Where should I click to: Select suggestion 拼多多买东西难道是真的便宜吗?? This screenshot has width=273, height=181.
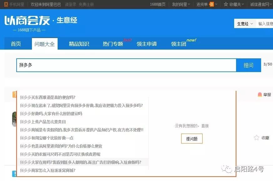coord(48,97)
